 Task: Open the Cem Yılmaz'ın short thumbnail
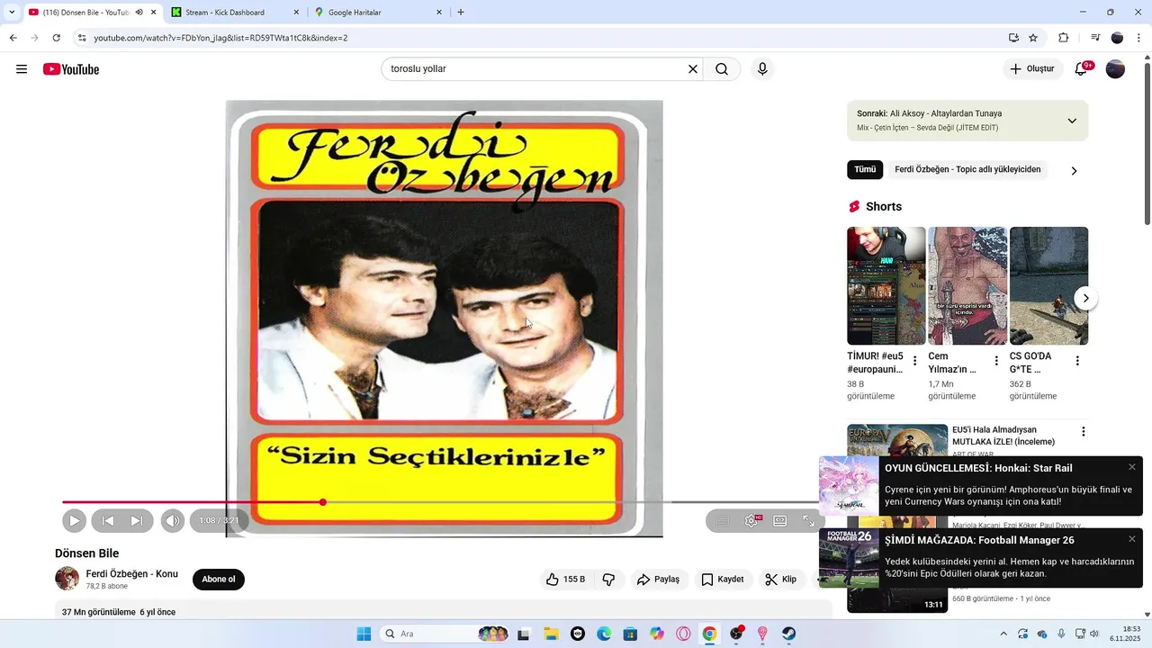[967, 285]
